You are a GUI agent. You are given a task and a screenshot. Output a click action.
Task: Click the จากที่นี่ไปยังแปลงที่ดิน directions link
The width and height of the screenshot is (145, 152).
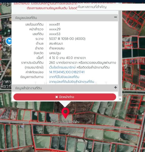coord(64,77)
